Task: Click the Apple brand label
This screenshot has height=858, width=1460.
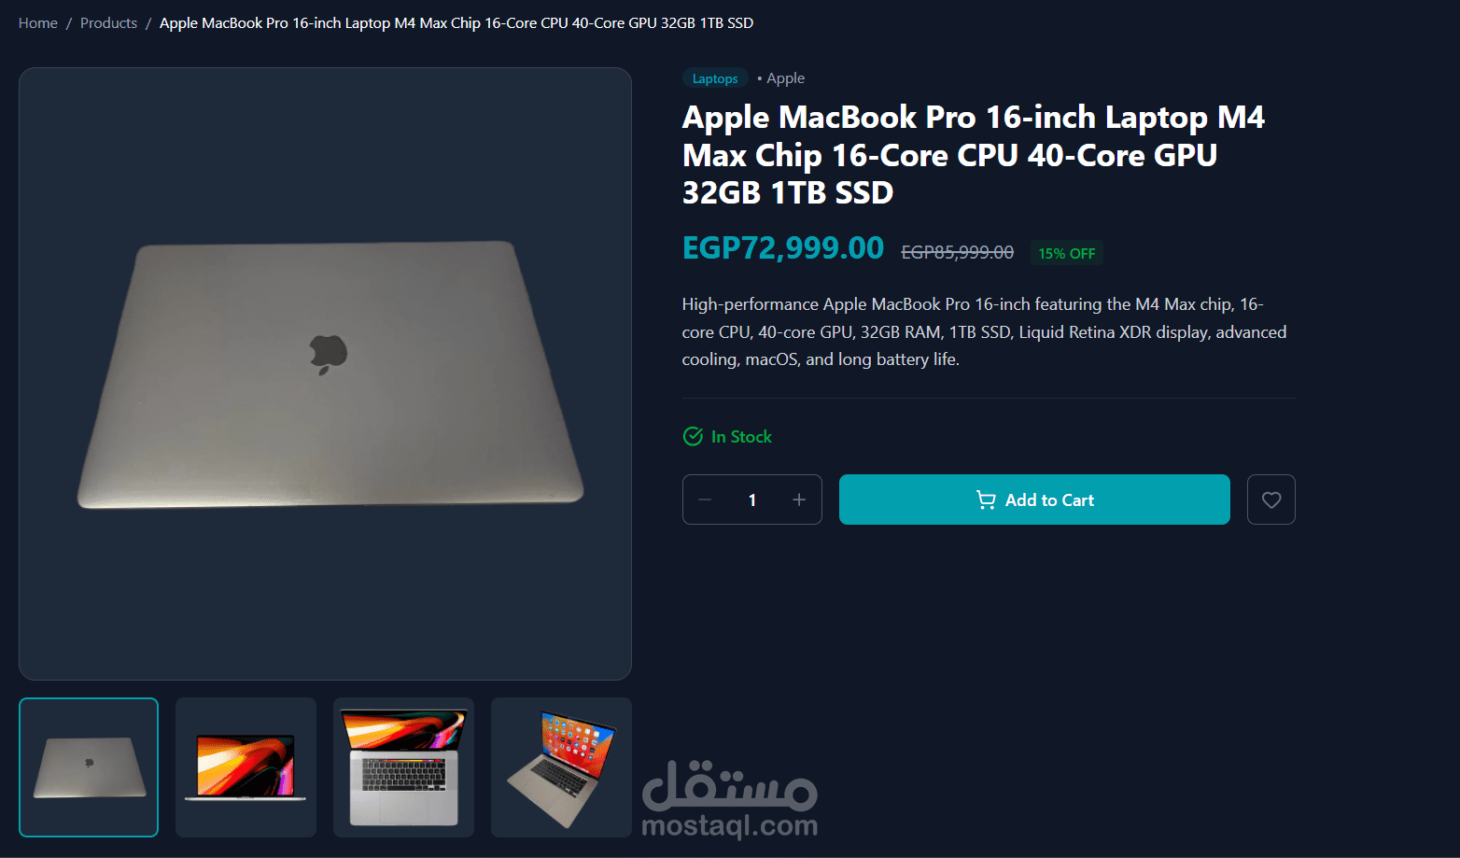Action: 785,78
